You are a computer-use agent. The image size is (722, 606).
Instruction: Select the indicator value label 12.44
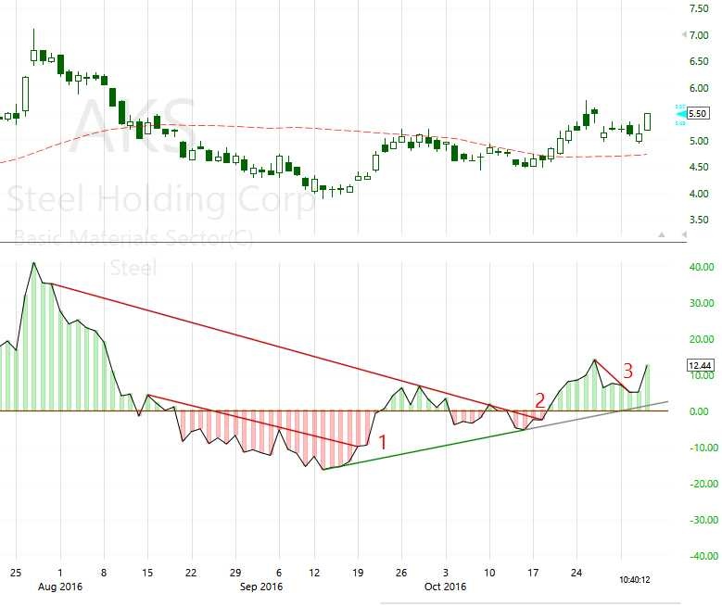700,366
